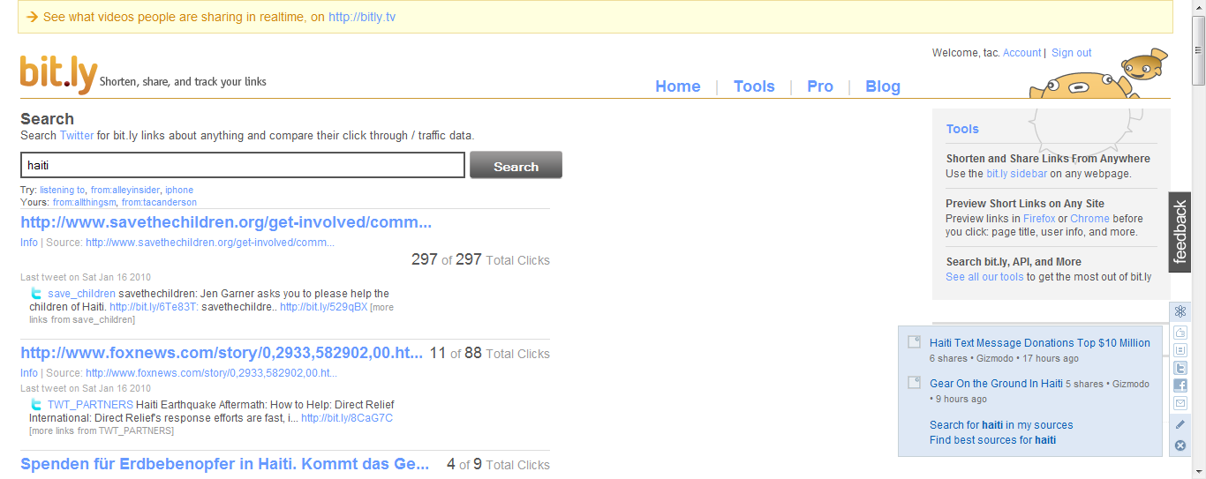
Task: Open the savethechildren.org result title
Action: tap(226, 222)
